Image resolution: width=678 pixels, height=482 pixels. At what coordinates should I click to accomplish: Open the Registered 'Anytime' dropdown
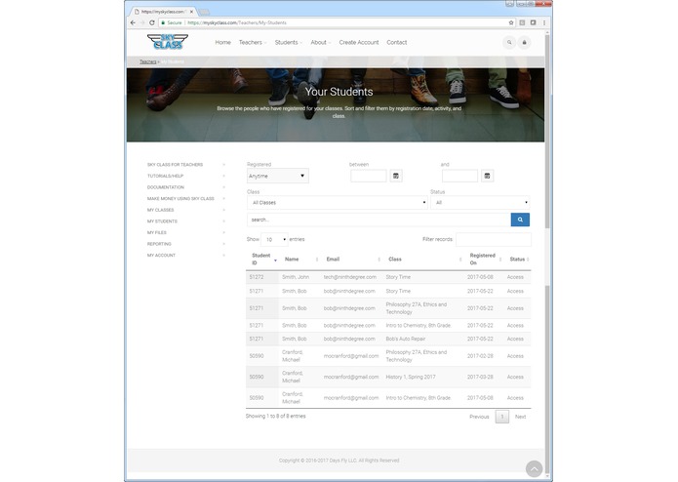pyautogui.click(x=278, y=176)
